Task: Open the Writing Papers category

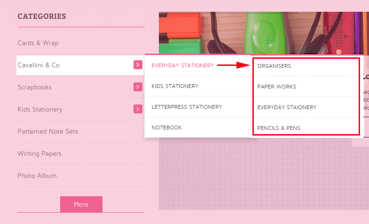Action: [39, 153]
